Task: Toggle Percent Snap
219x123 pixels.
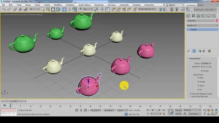Action: tap(124, 10)
